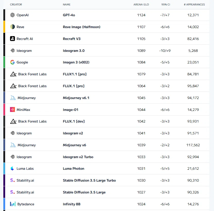Image resolution: width=214 pixels, height=211 pixels.
Task: Click the Luma Labs logo icon
Action: (12, 168)
